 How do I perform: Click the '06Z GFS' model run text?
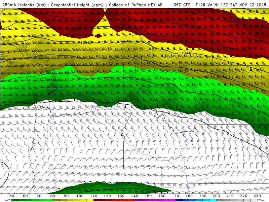182,5
